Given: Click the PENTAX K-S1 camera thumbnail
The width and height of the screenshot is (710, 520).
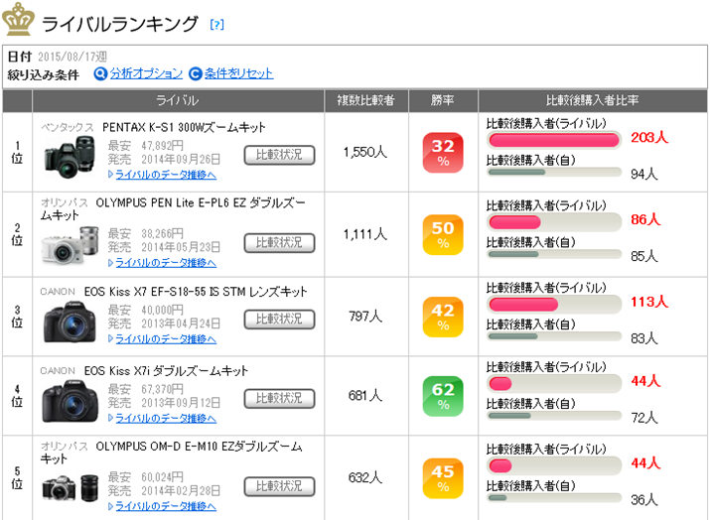Looking at the screenshot, I should [x=70, y=157].
